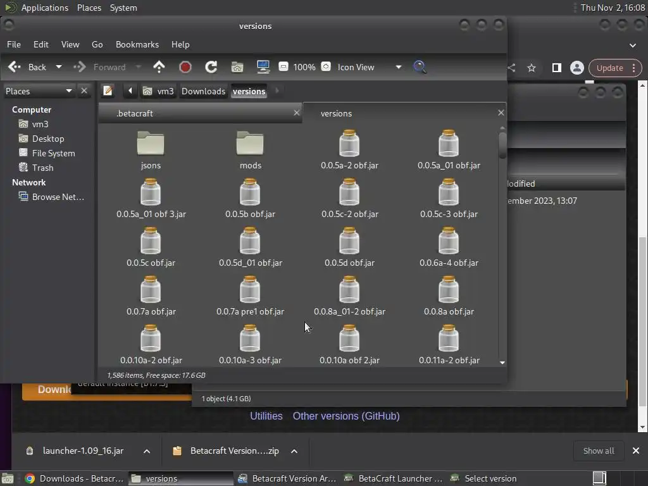Select the Downloads path bar button

(x=203, y=91)
